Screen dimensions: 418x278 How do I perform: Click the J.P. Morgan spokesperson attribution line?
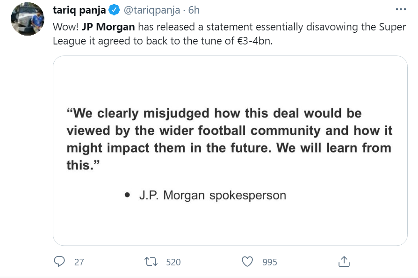(212, 195)
